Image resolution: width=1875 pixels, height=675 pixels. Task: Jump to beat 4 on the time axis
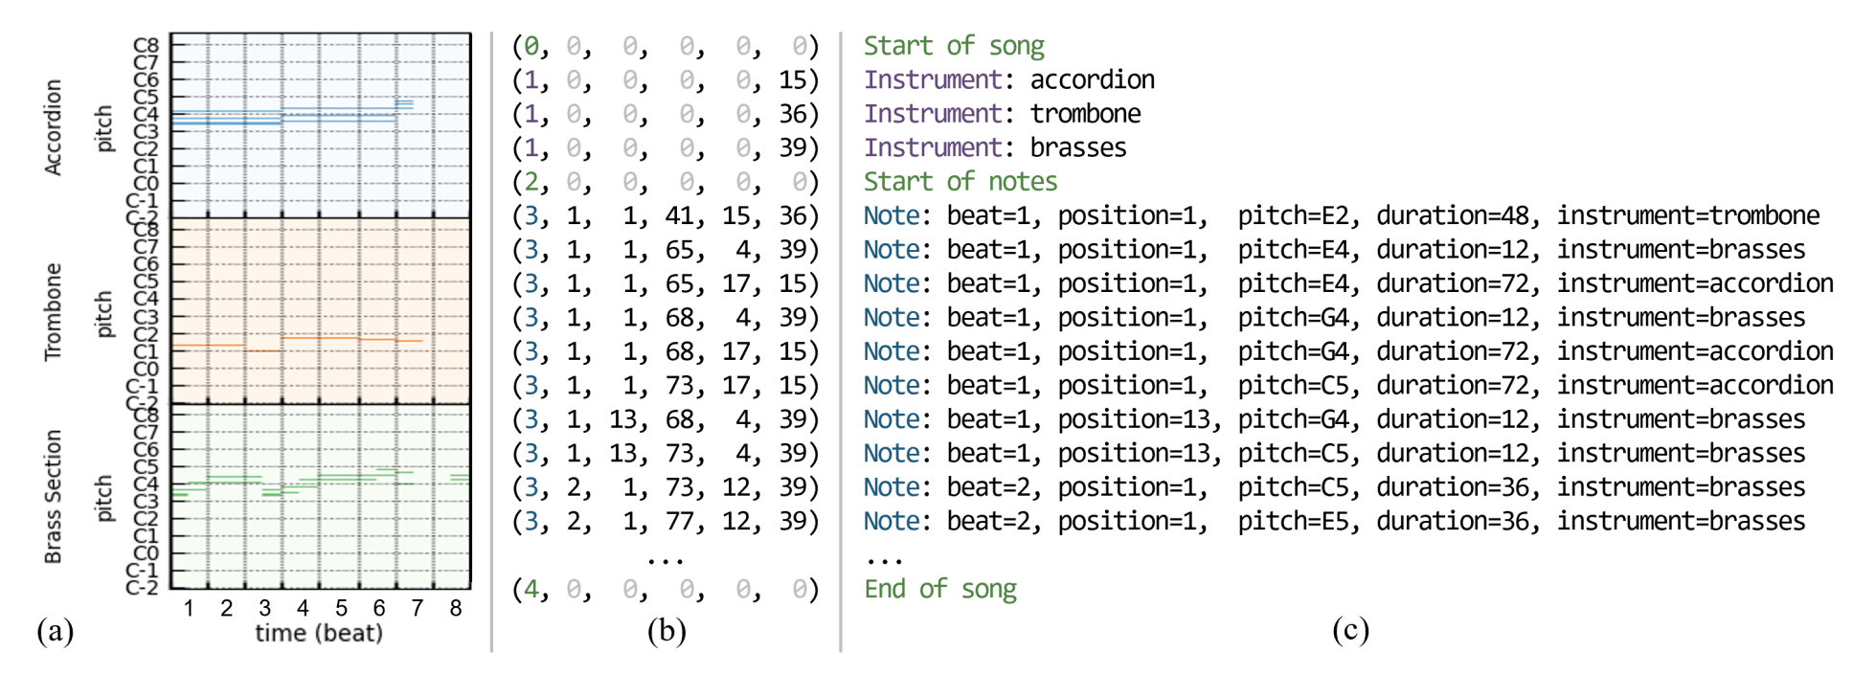click(x=303, y=608)
